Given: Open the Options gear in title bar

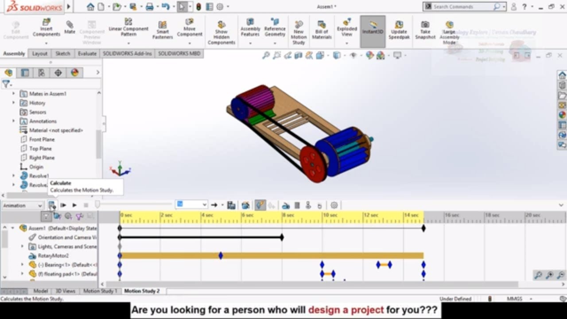Looking at the screenshot, I should point(220,7).
